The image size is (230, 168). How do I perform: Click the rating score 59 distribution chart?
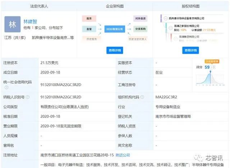click(210, 78)
